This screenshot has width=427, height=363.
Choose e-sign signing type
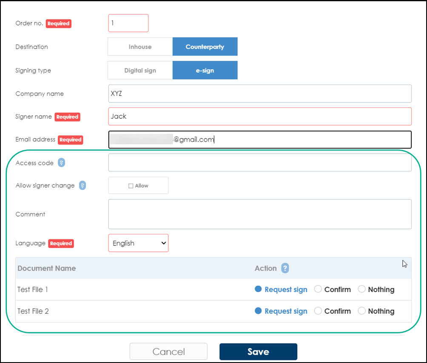click(x=205, y=70)
